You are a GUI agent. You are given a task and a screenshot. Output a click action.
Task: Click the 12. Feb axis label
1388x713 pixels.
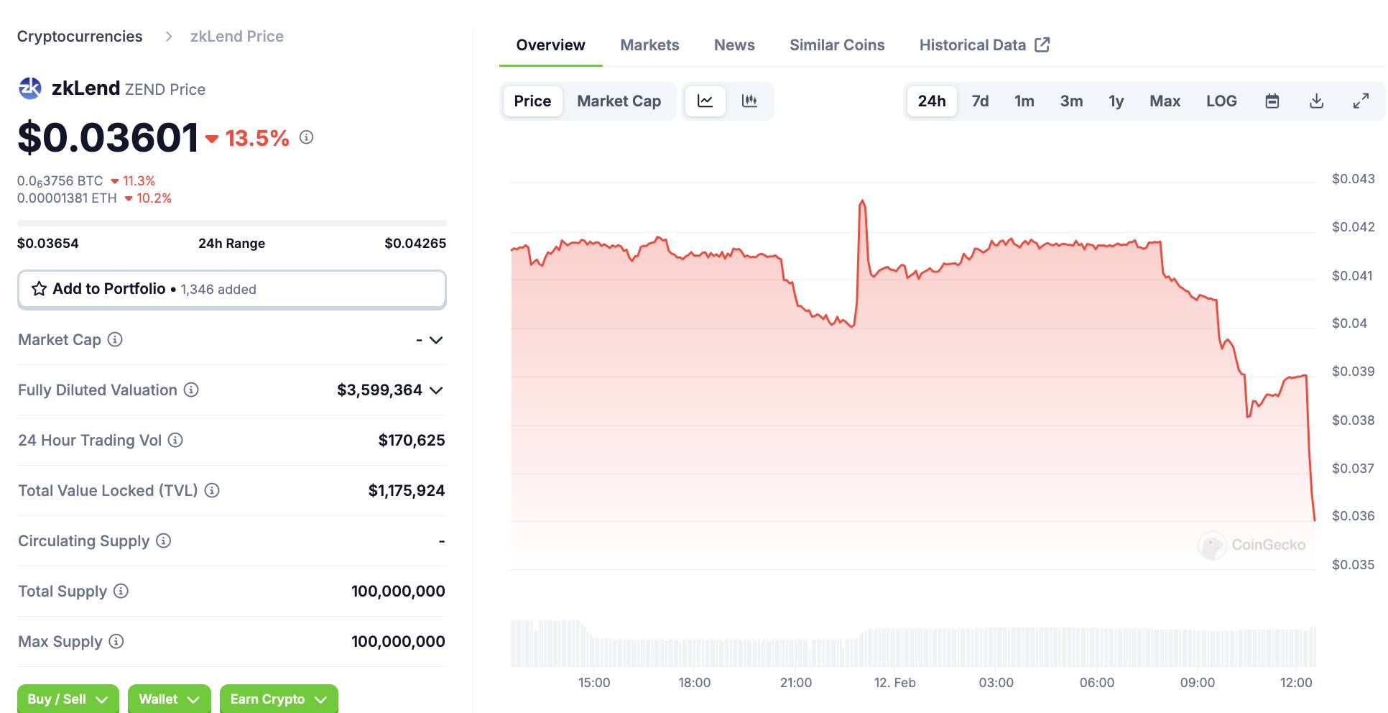[x=895, y=683]
